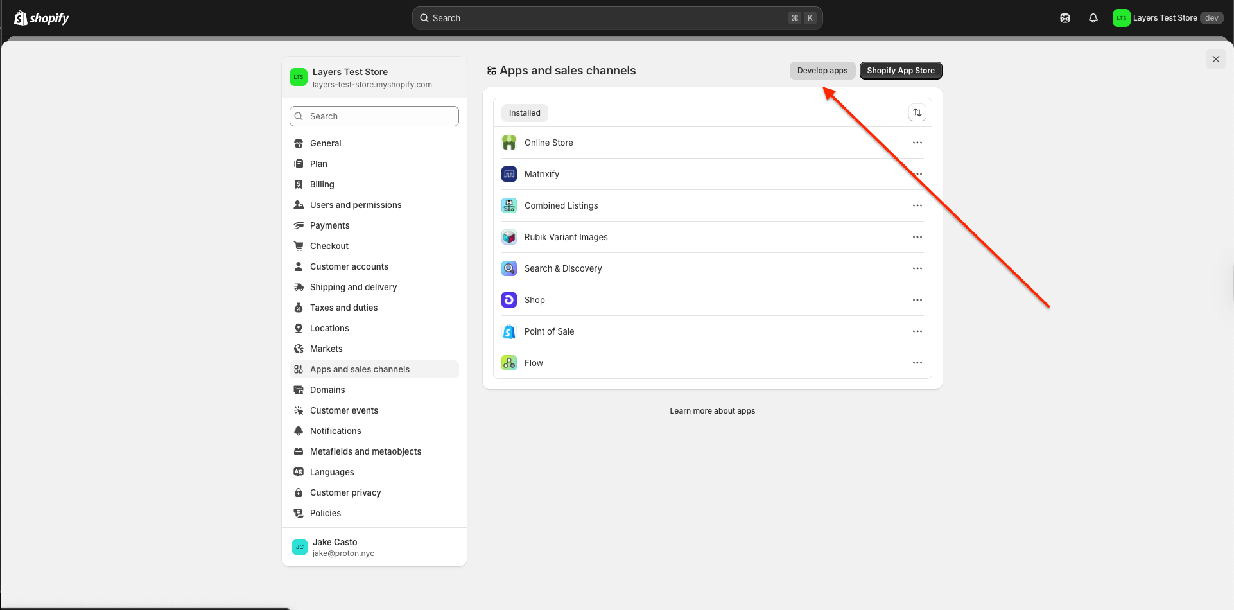This screenshot has width=1234, height=610.
Task: Open the Sidekick assistant icon beside the bell
Action: click(1065, 18)
